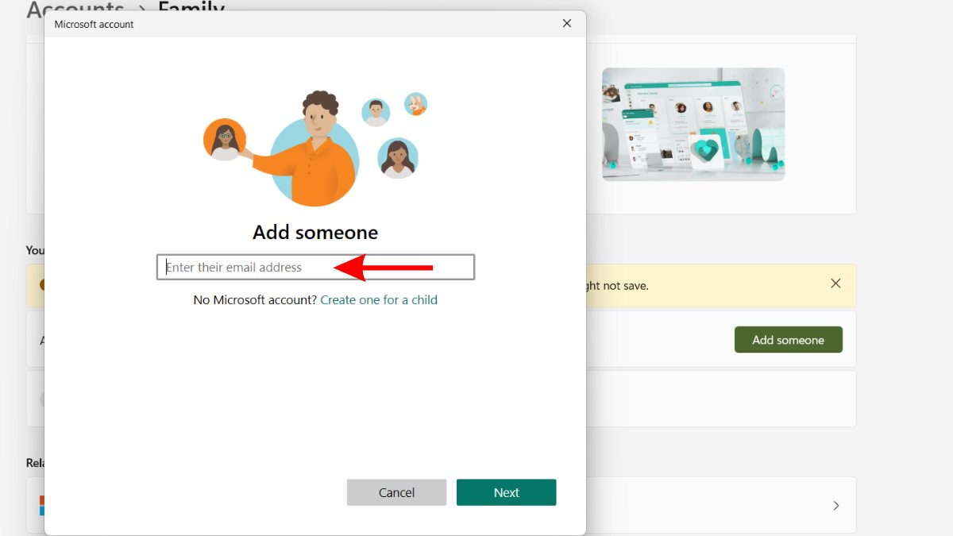Click the Microsoft logo icon
The width and height of the screenshot is (953, 536).
41,505
